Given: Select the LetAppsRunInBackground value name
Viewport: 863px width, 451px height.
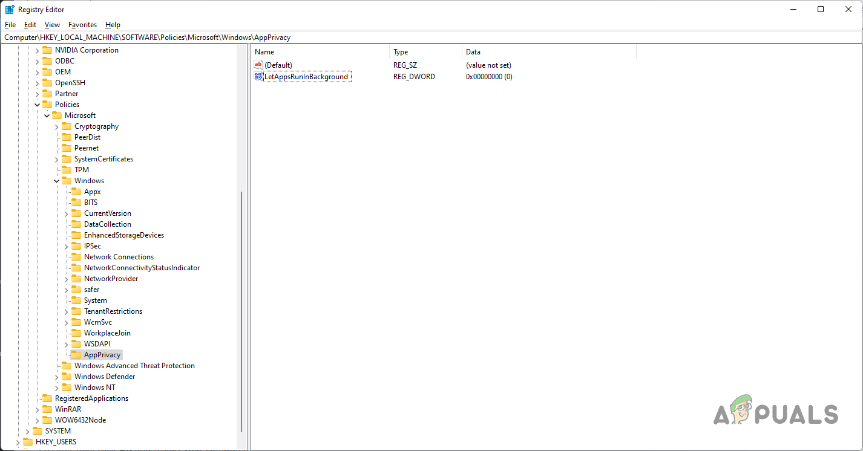Looking at the screenshot, I should pyautogui.click(x=306, y=77).
